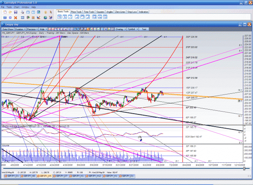Click the chart-with-arrow icon in second toolbar row
The width and height of the screenshot is (253, 185).
coord(38,17)
